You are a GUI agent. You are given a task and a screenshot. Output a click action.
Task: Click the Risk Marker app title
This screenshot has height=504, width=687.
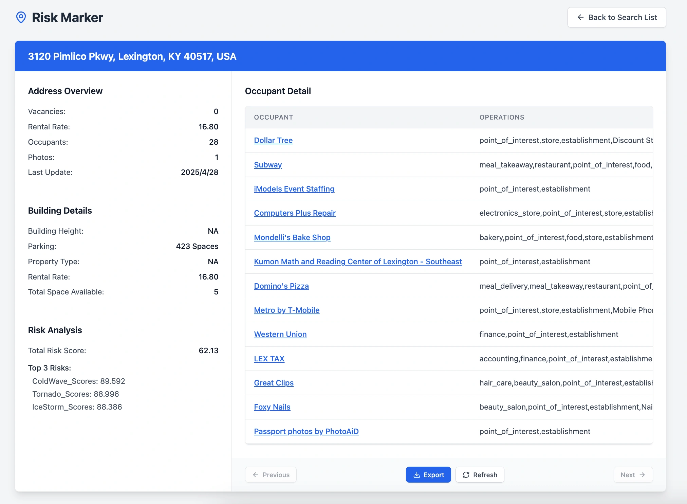point(68,17)
